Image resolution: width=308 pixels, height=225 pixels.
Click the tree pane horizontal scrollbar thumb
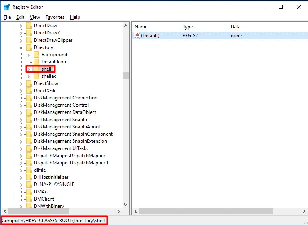pyautogui.click(x=39, y=211)
